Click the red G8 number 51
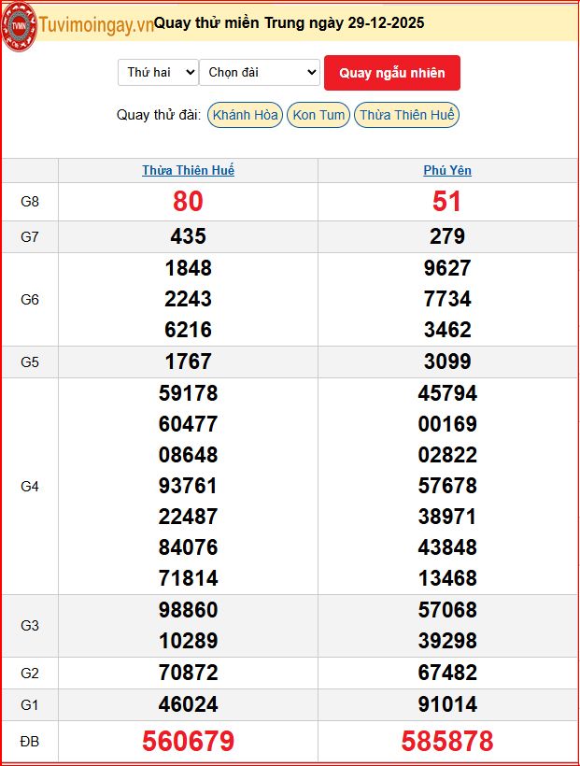580x766 pixels. [x=447, y=202]
